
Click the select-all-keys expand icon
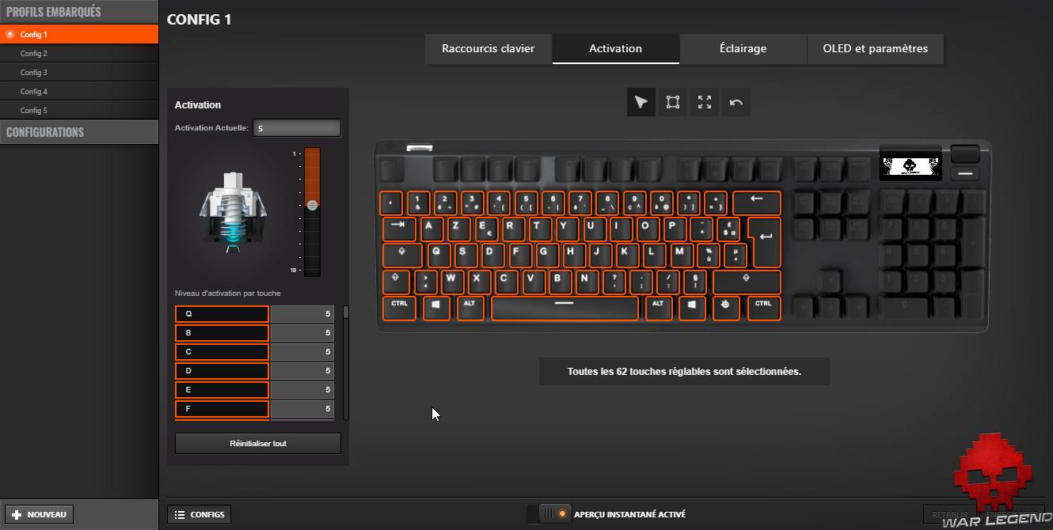coord(704,101)
